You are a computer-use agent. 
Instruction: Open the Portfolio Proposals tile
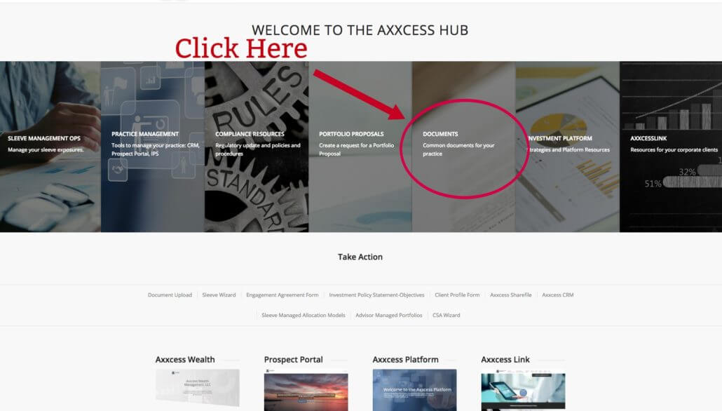[360, 147]
